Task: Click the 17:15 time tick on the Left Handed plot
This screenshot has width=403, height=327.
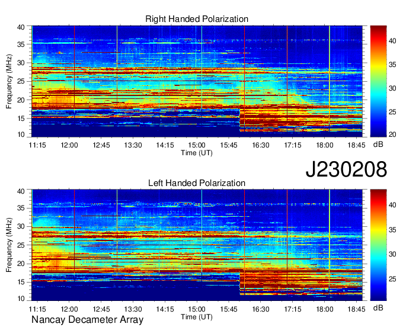Action: click(x=293, y=309)
